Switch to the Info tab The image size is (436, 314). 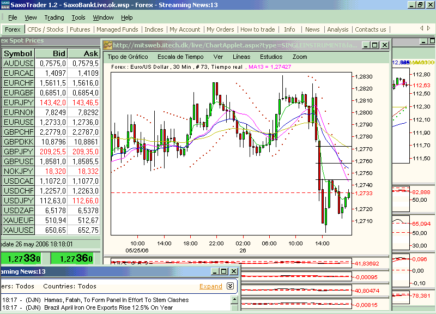pyautogui.click(x=289, y=29)
